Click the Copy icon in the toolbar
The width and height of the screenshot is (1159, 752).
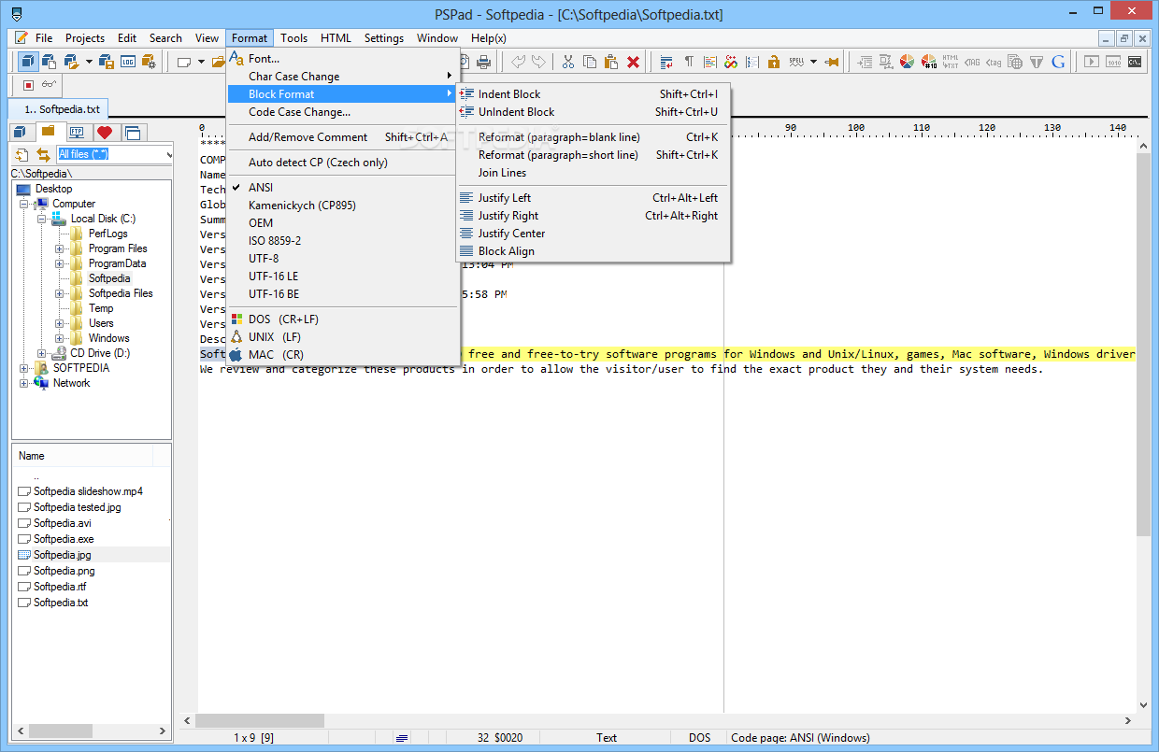590,62
